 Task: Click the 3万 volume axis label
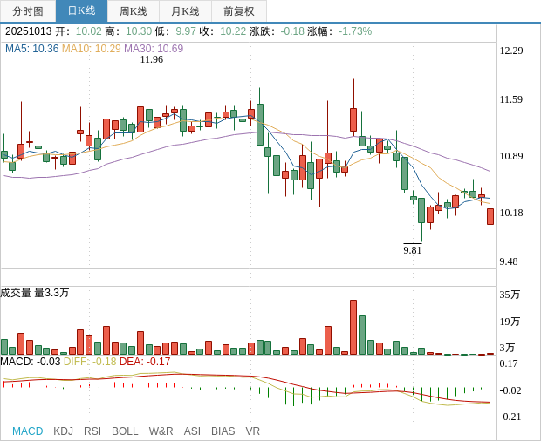[x=507, y=348]
